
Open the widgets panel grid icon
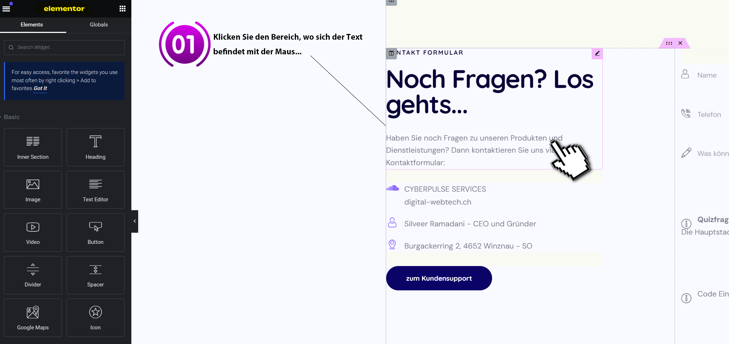tap(122, 8)
